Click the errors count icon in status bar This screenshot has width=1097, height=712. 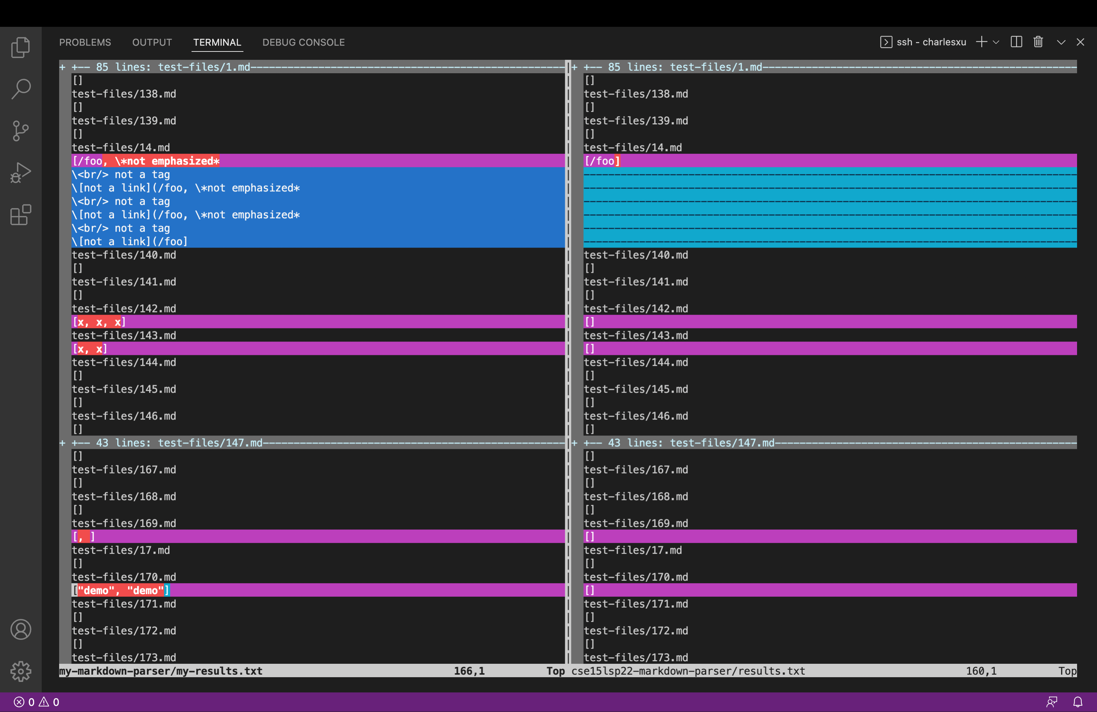pos(19,702)
